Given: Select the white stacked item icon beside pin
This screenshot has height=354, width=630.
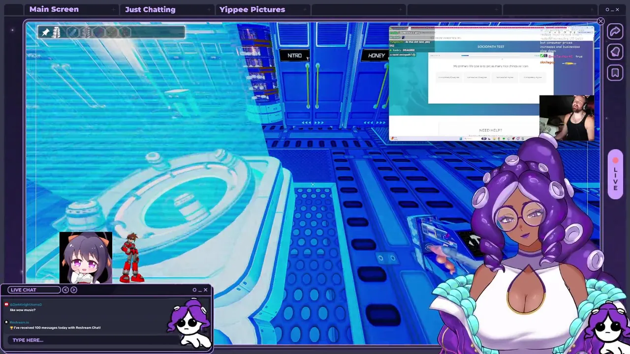Looking at the screenshot, I should pos(57,32).
